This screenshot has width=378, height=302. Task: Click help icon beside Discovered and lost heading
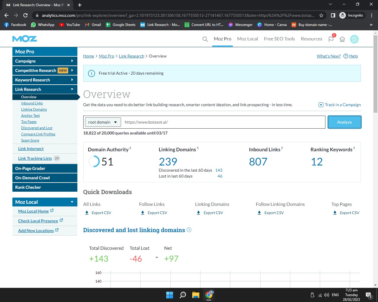[x=189, y=230]
